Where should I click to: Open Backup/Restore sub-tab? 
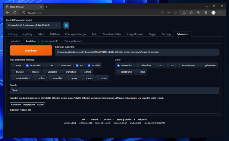pos(73,41)
